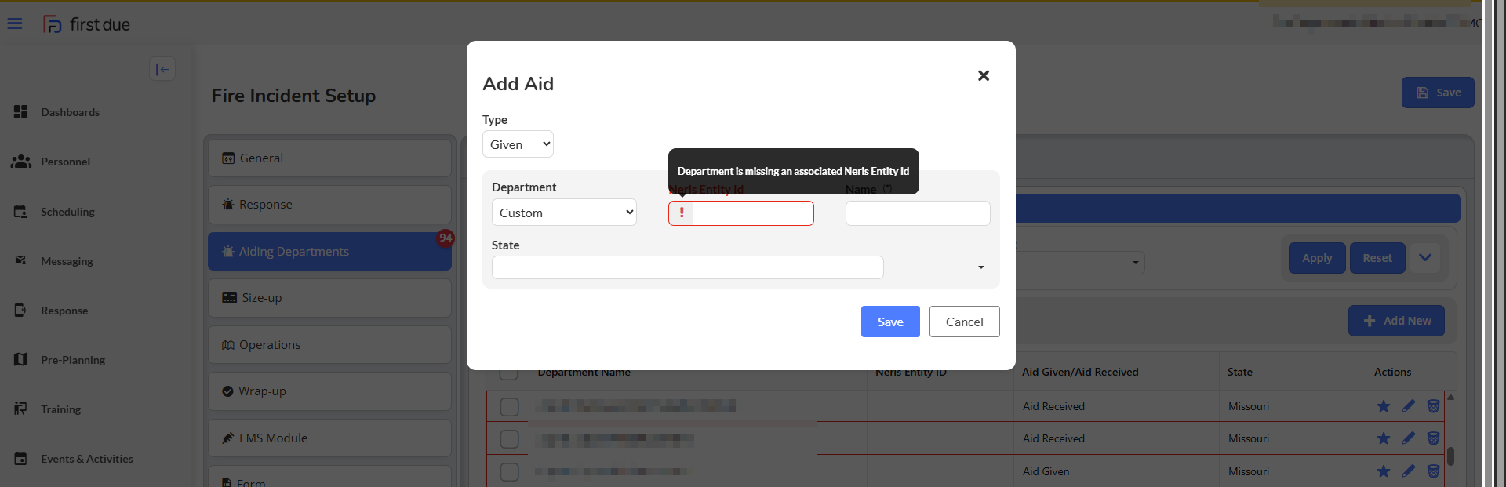The width and height of the screenshot is (1506, 487).
Task: Cancel the Add Aid dialog
Action: coord(964,322)
